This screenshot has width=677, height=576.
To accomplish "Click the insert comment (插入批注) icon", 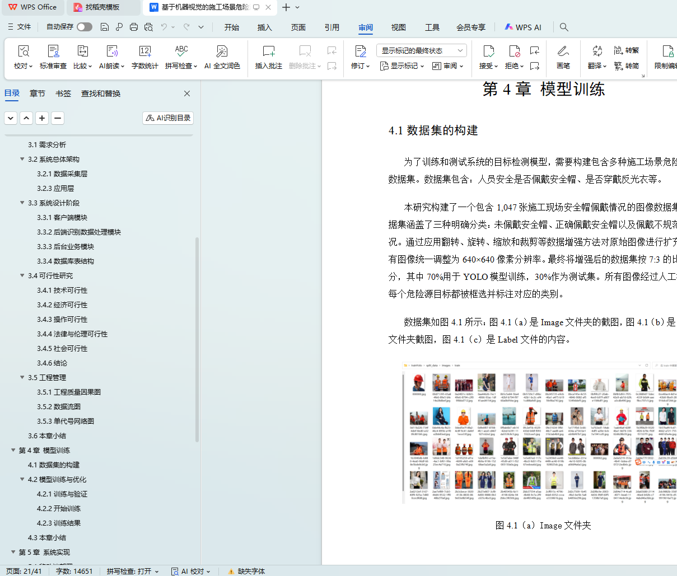I will pos(268,52).
